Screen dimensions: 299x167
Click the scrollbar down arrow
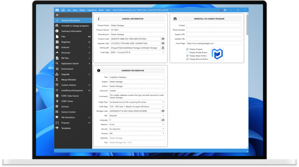pyautogui.click(x=247, y=147)
